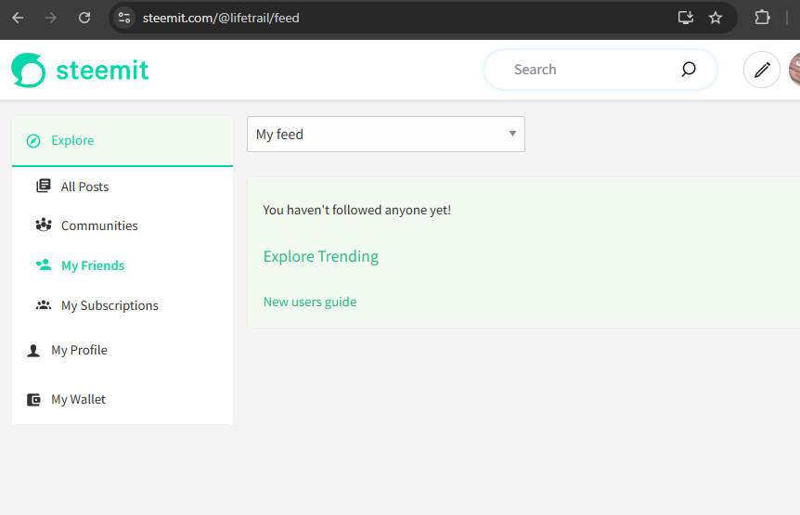Open the New users guide link
Screen dimensions: 800x515
(310, 302)
